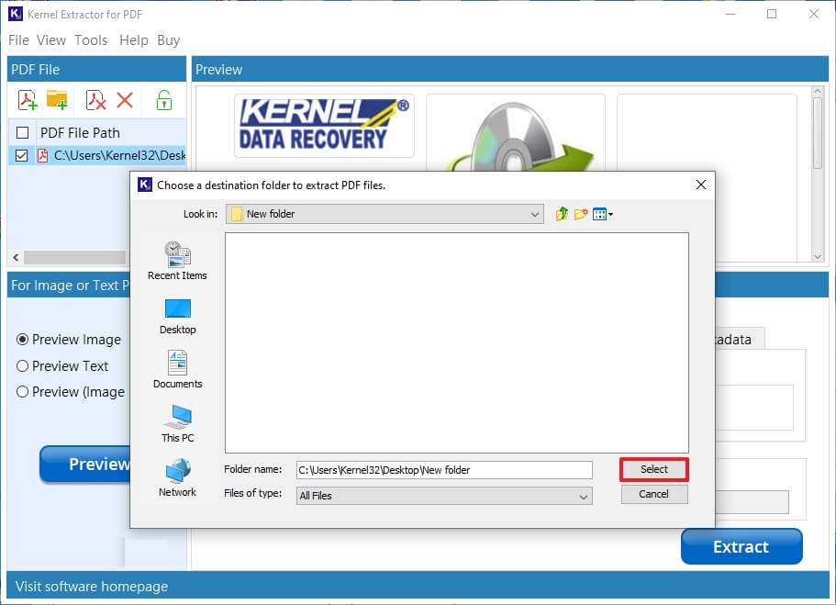836x605 pixels.
Task: Select the Preview (Image radio option
Action: (x=22, y=392)
